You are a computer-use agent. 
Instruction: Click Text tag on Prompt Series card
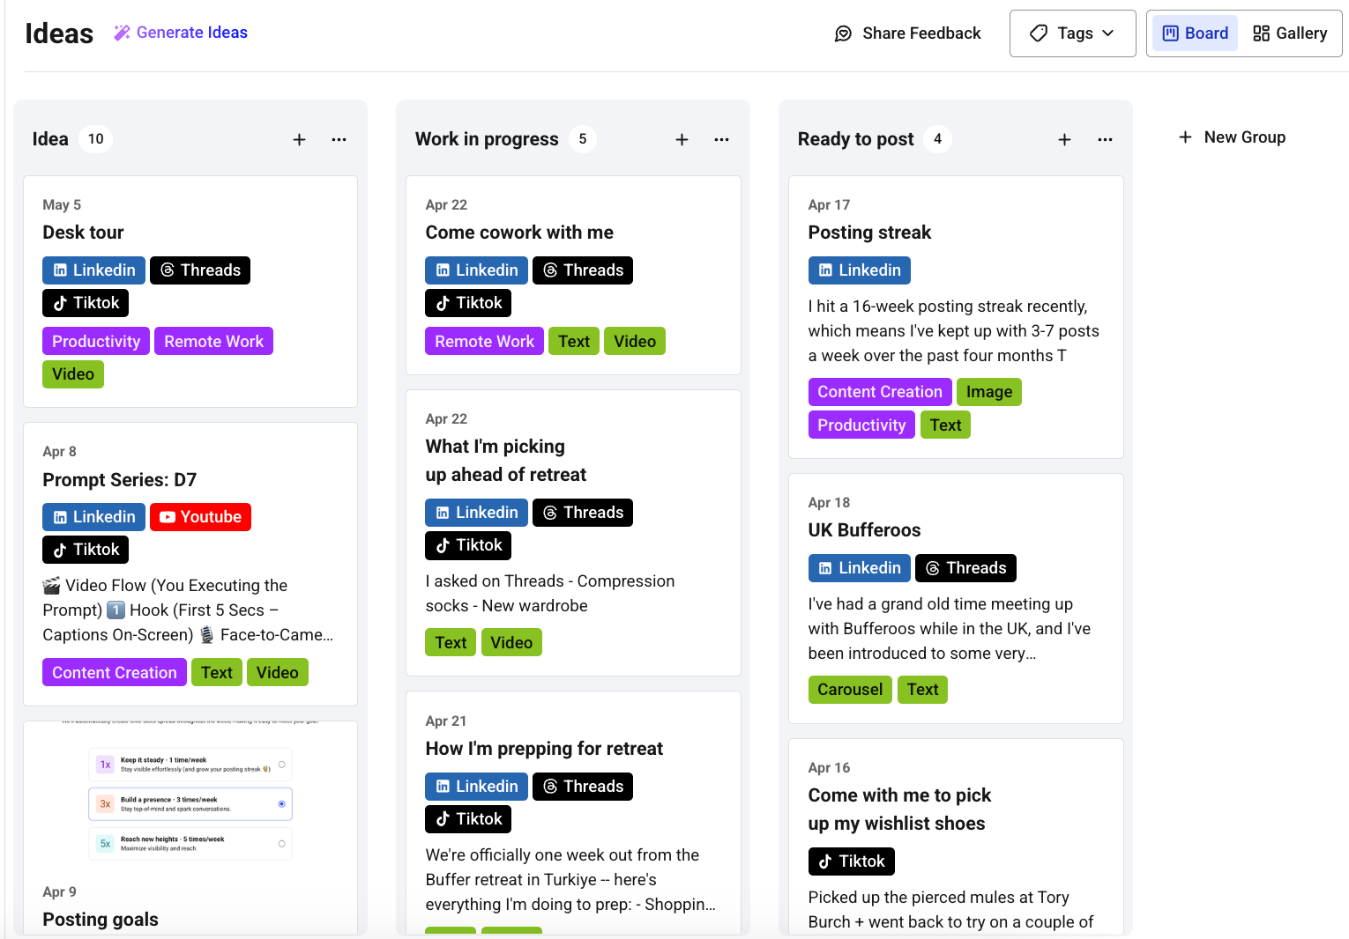pos(217,672)
